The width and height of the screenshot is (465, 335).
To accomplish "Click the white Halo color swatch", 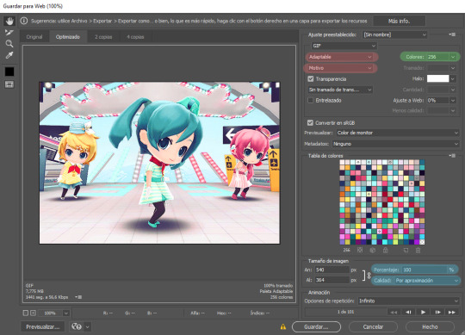I will coord(437,78).
